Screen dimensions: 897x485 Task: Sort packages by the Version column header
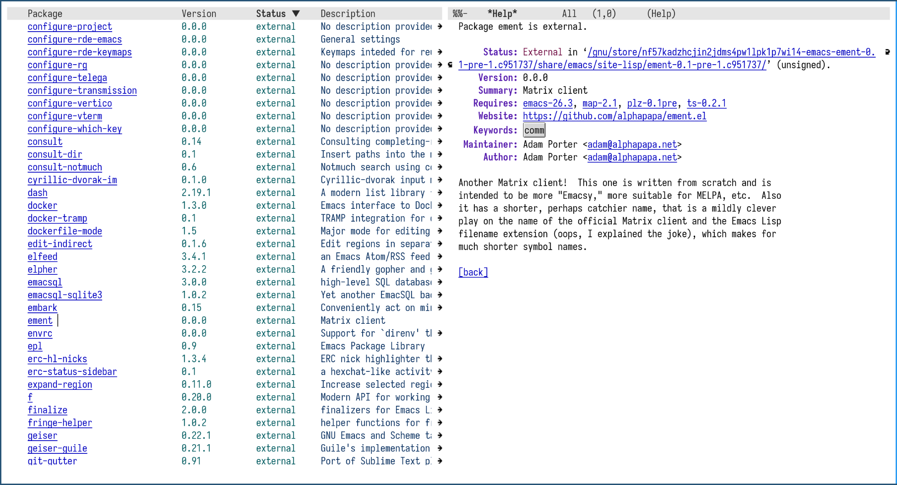point(199,14)
